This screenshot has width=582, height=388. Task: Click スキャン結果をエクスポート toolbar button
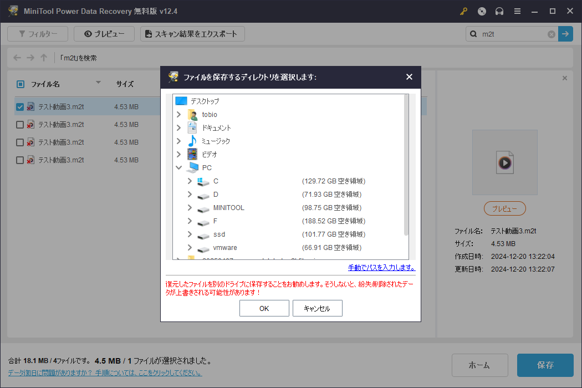click(x=192, y=34)
